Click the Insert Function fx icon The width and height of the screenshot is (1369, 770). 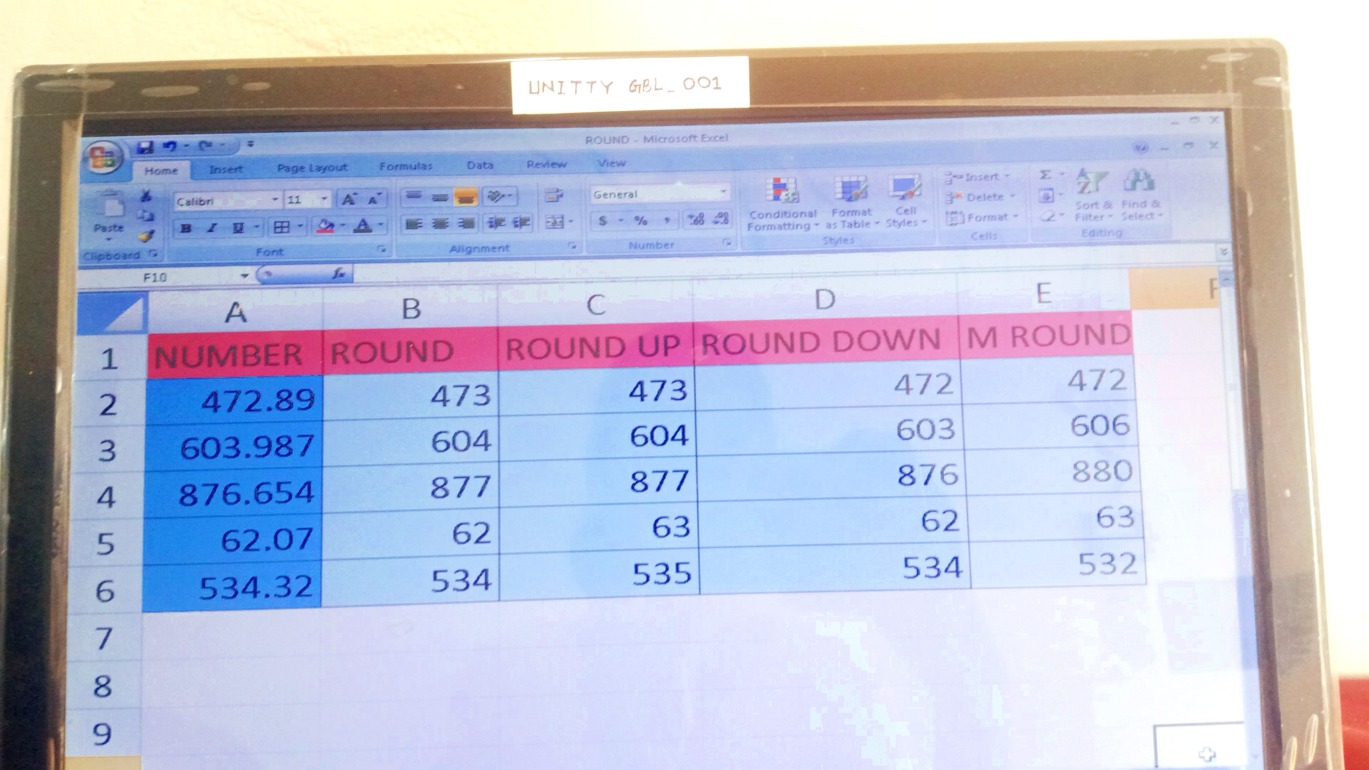pos(339,274)
